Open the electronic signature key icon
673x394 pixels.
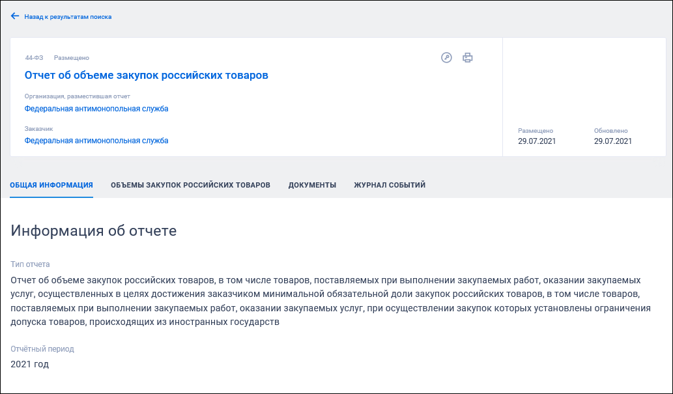[x=446, y=57]
